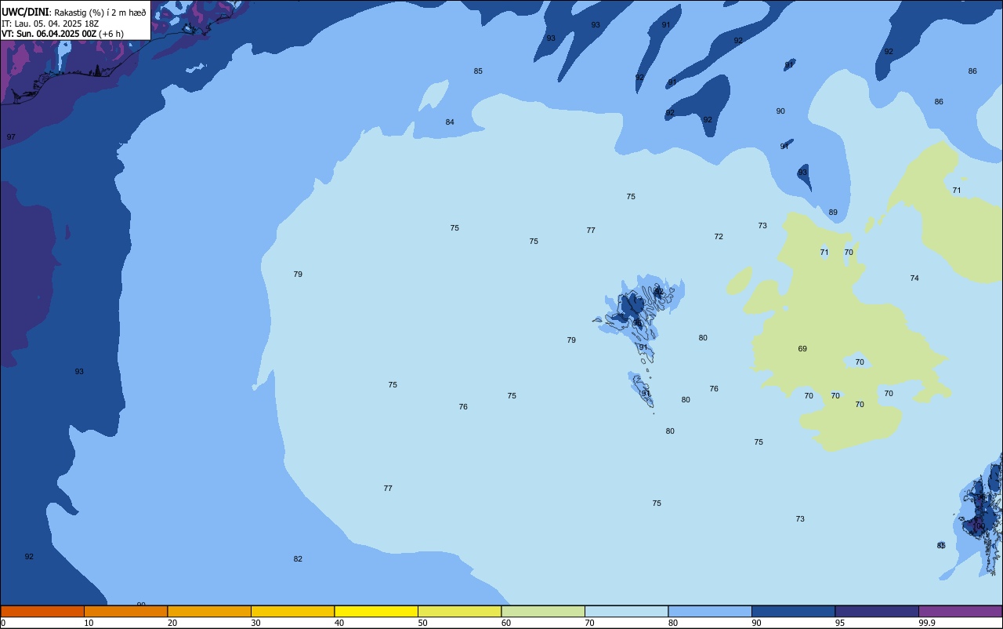Click the legend tick label '99.9'
The width and height of the screenshot is (1003, 629).
tap(928, 623)
